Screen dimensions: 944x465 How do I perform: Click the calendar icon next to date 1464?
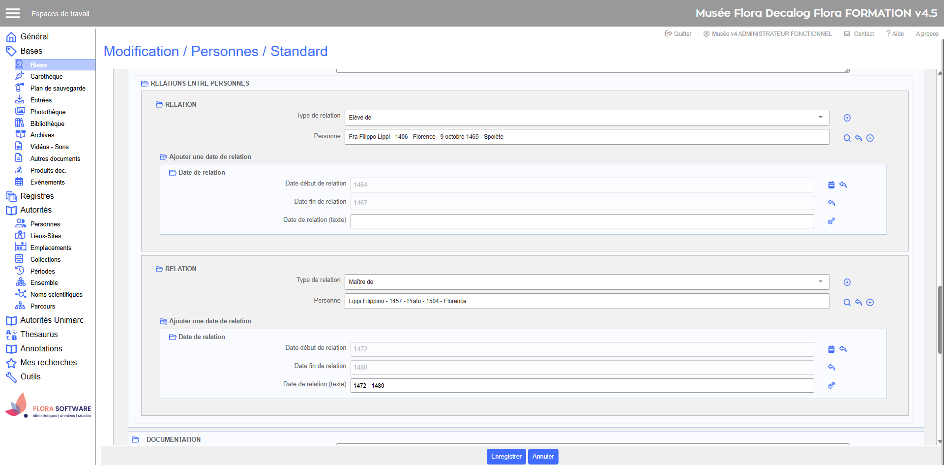pos(831,185)
